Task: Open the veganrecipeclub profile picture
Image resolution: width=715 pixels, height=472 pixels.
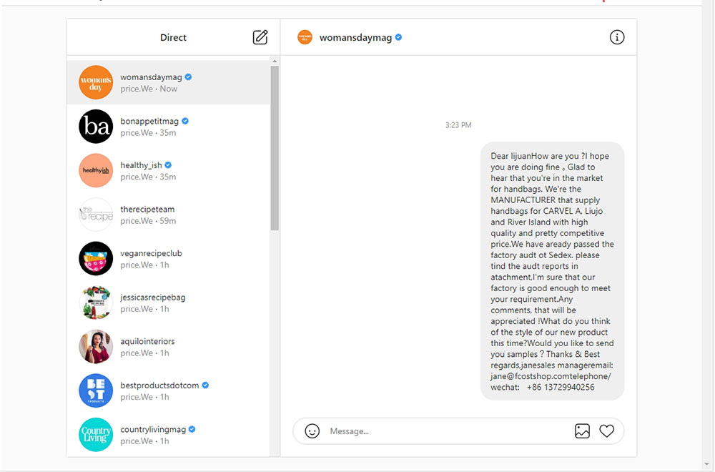Action: click(x=96, y=259)
